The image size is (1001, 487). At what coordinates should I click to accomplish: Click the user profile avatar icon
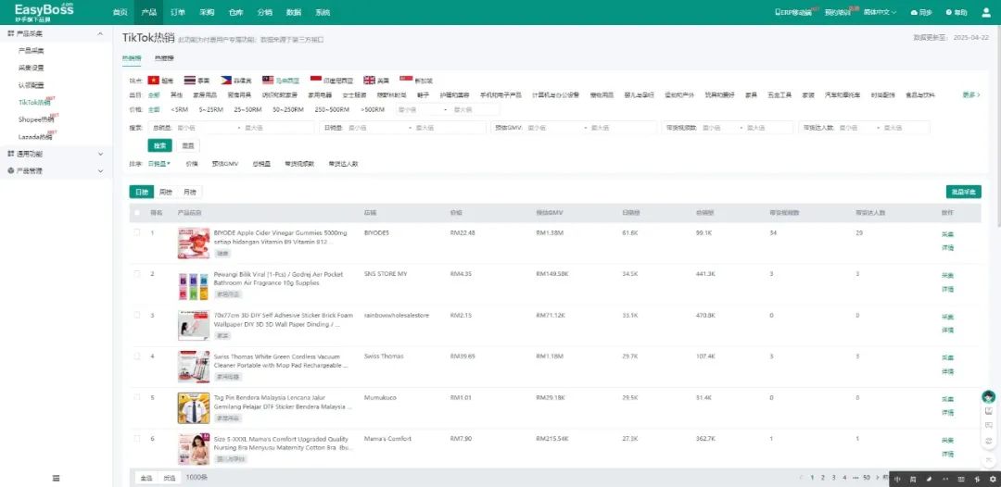click(x=984, y=12)
